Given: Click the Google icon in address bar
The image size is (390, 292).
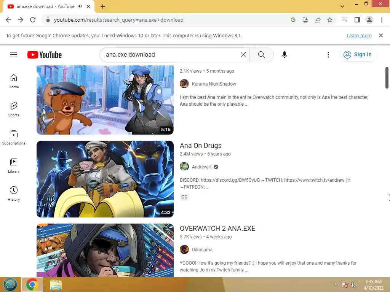Looking at the screenshot, I should tap(293, 20).
